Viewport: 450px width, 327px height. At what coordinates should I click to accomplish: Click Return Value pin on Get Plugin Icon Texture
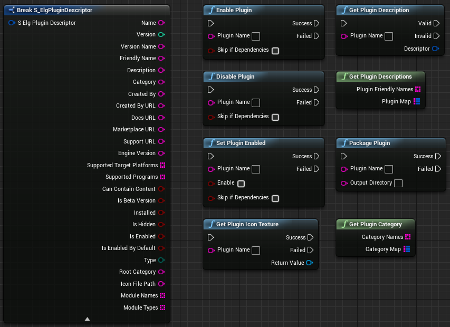click(309, 263)
